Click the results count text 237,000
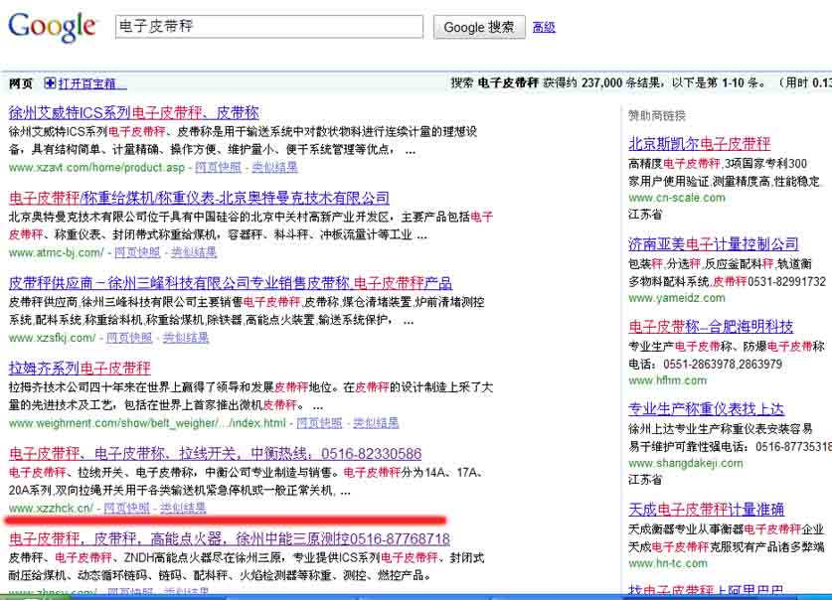The image size is (832, 600). tap(601, 82)
